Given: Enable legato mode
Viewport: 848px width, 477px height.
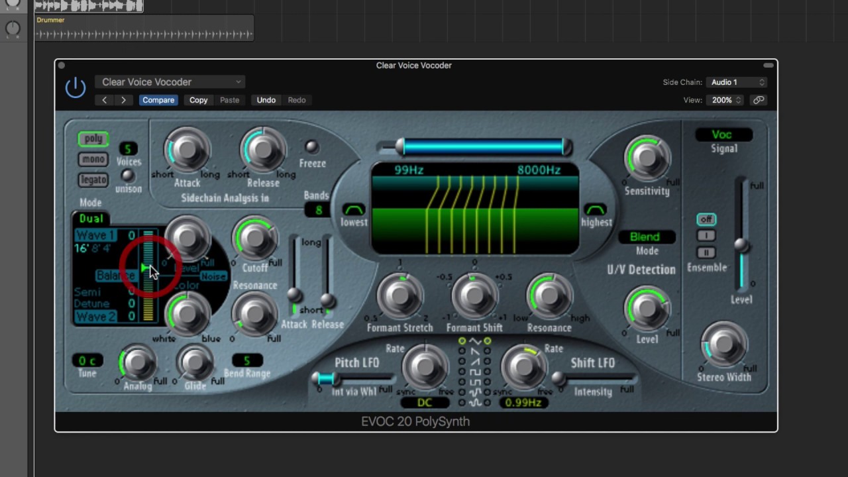Looking at the screenshot, I should point(93,180).
